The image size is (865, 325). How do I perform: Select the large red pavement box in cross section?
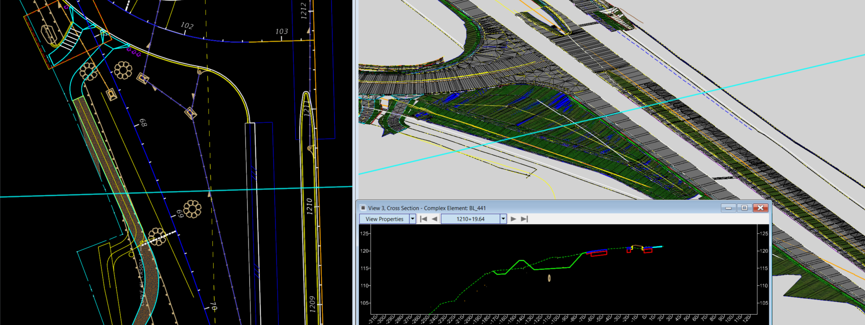pos(599,254)
